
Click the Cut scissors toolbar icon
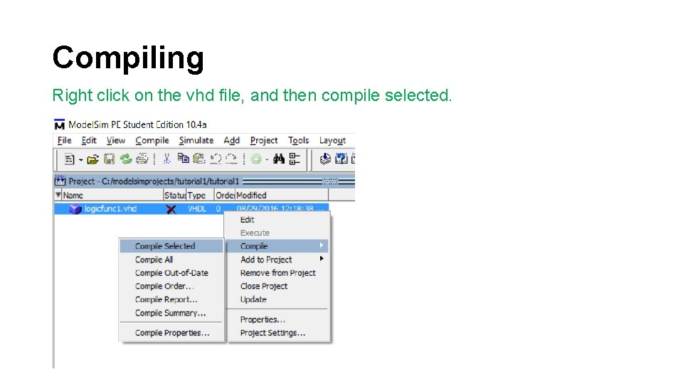(166, 159)
